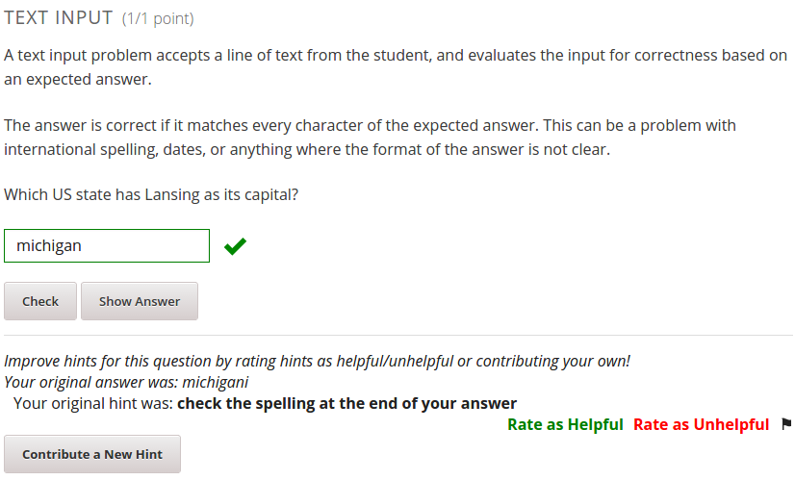
Task: Click Contribute a New Hint button
Action: click(x=92, y=454)
